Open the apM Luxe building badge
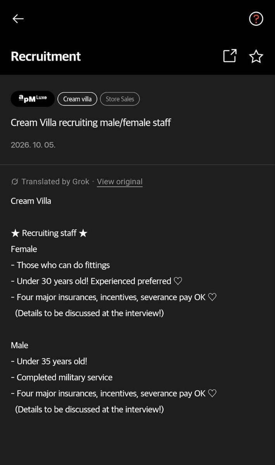This screenshot has height=465, width=275. click(33, 99)
